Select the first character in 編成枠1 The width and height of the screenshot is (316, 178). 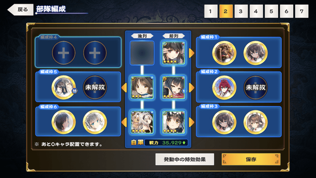[224, 53]
